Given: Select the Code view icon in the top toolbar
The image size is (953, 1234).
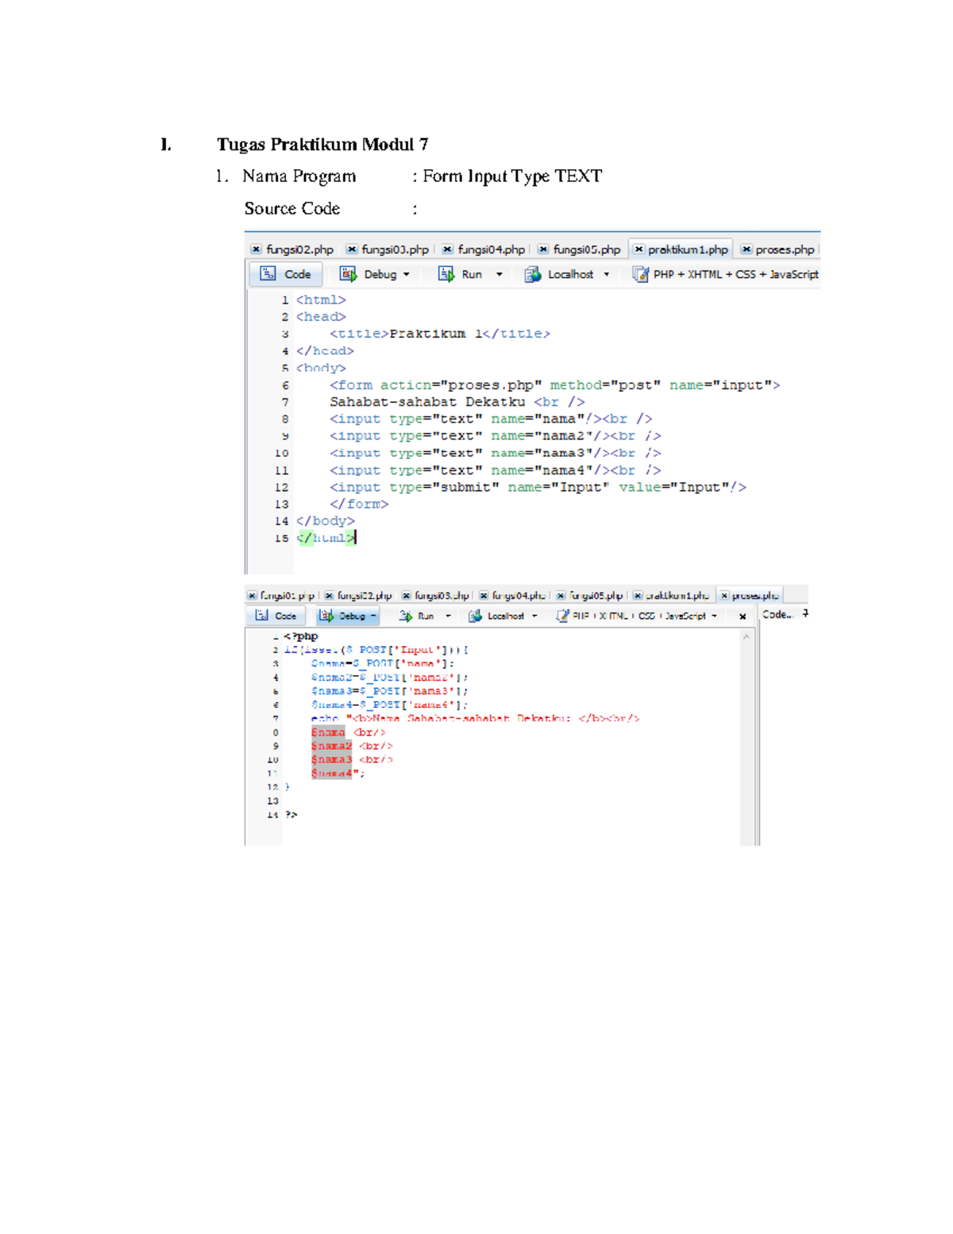Looking at the screenshot, I should (268, 274).
